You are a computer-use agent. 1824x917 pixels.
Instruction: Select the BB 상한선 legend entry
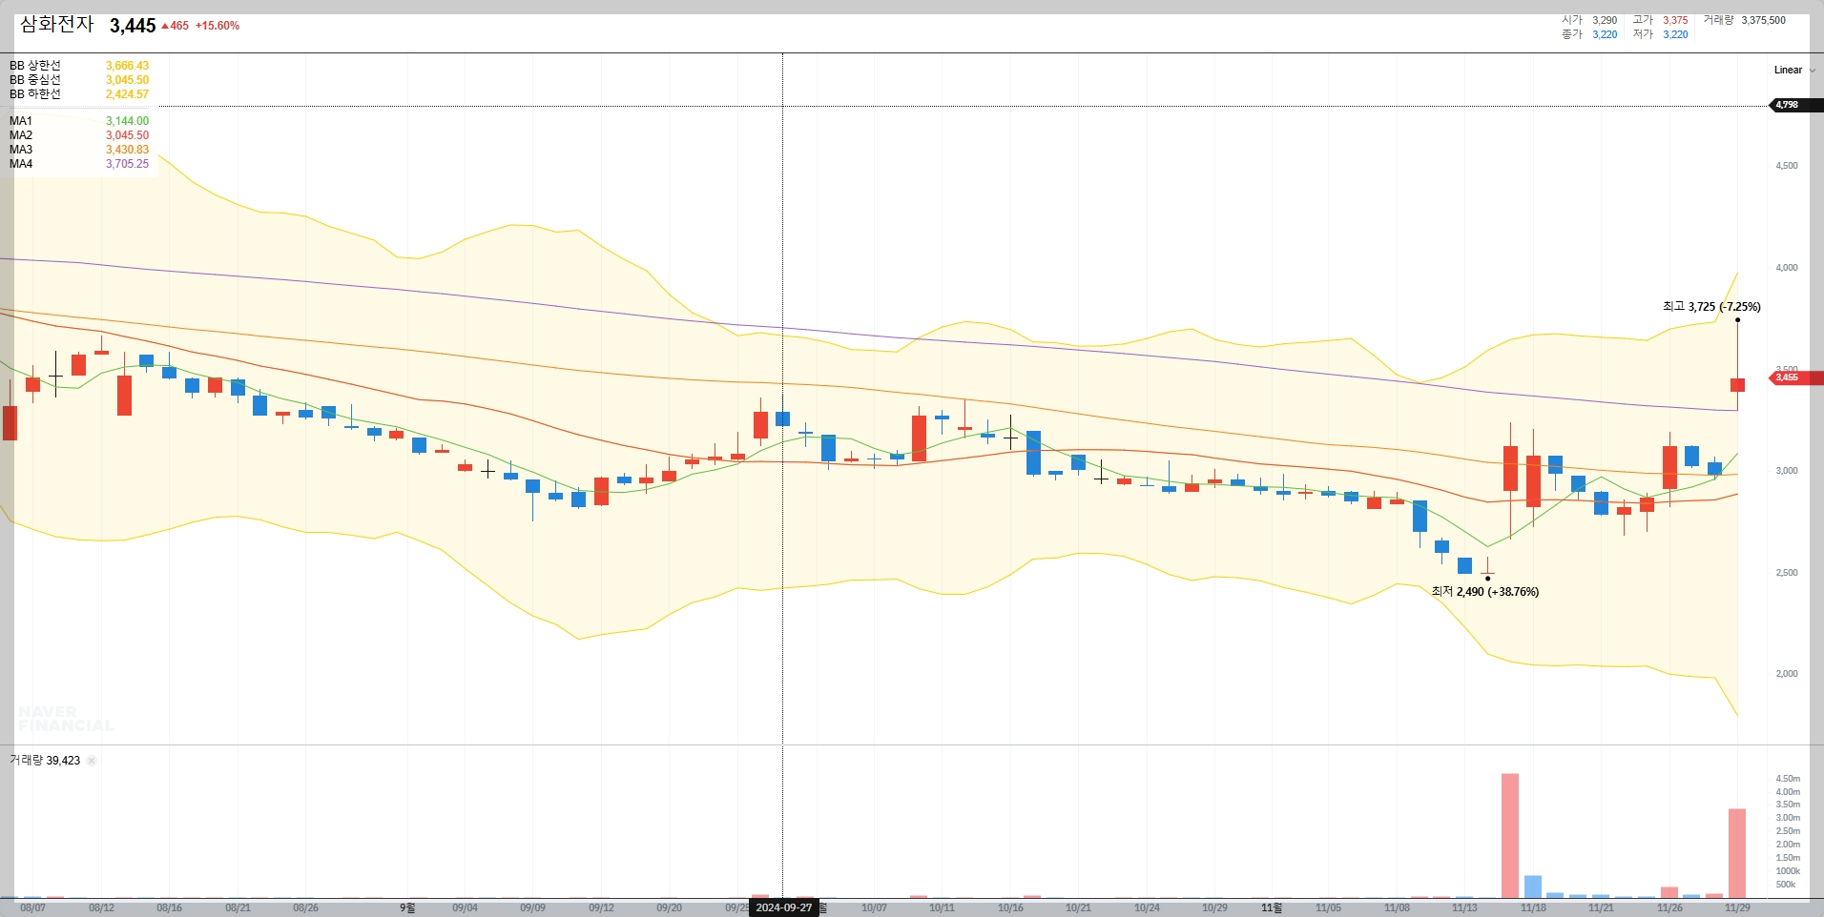point(79,66)
